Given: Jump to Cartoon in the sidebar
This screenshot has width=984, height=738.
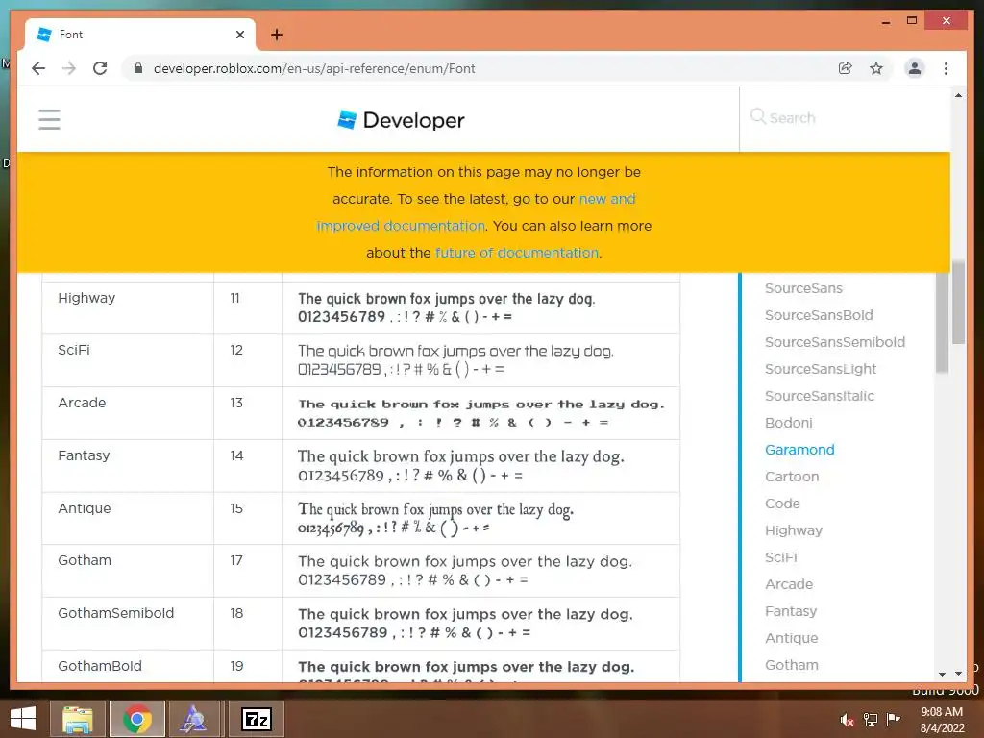Looking at the screenshot, I should point(792,477).
